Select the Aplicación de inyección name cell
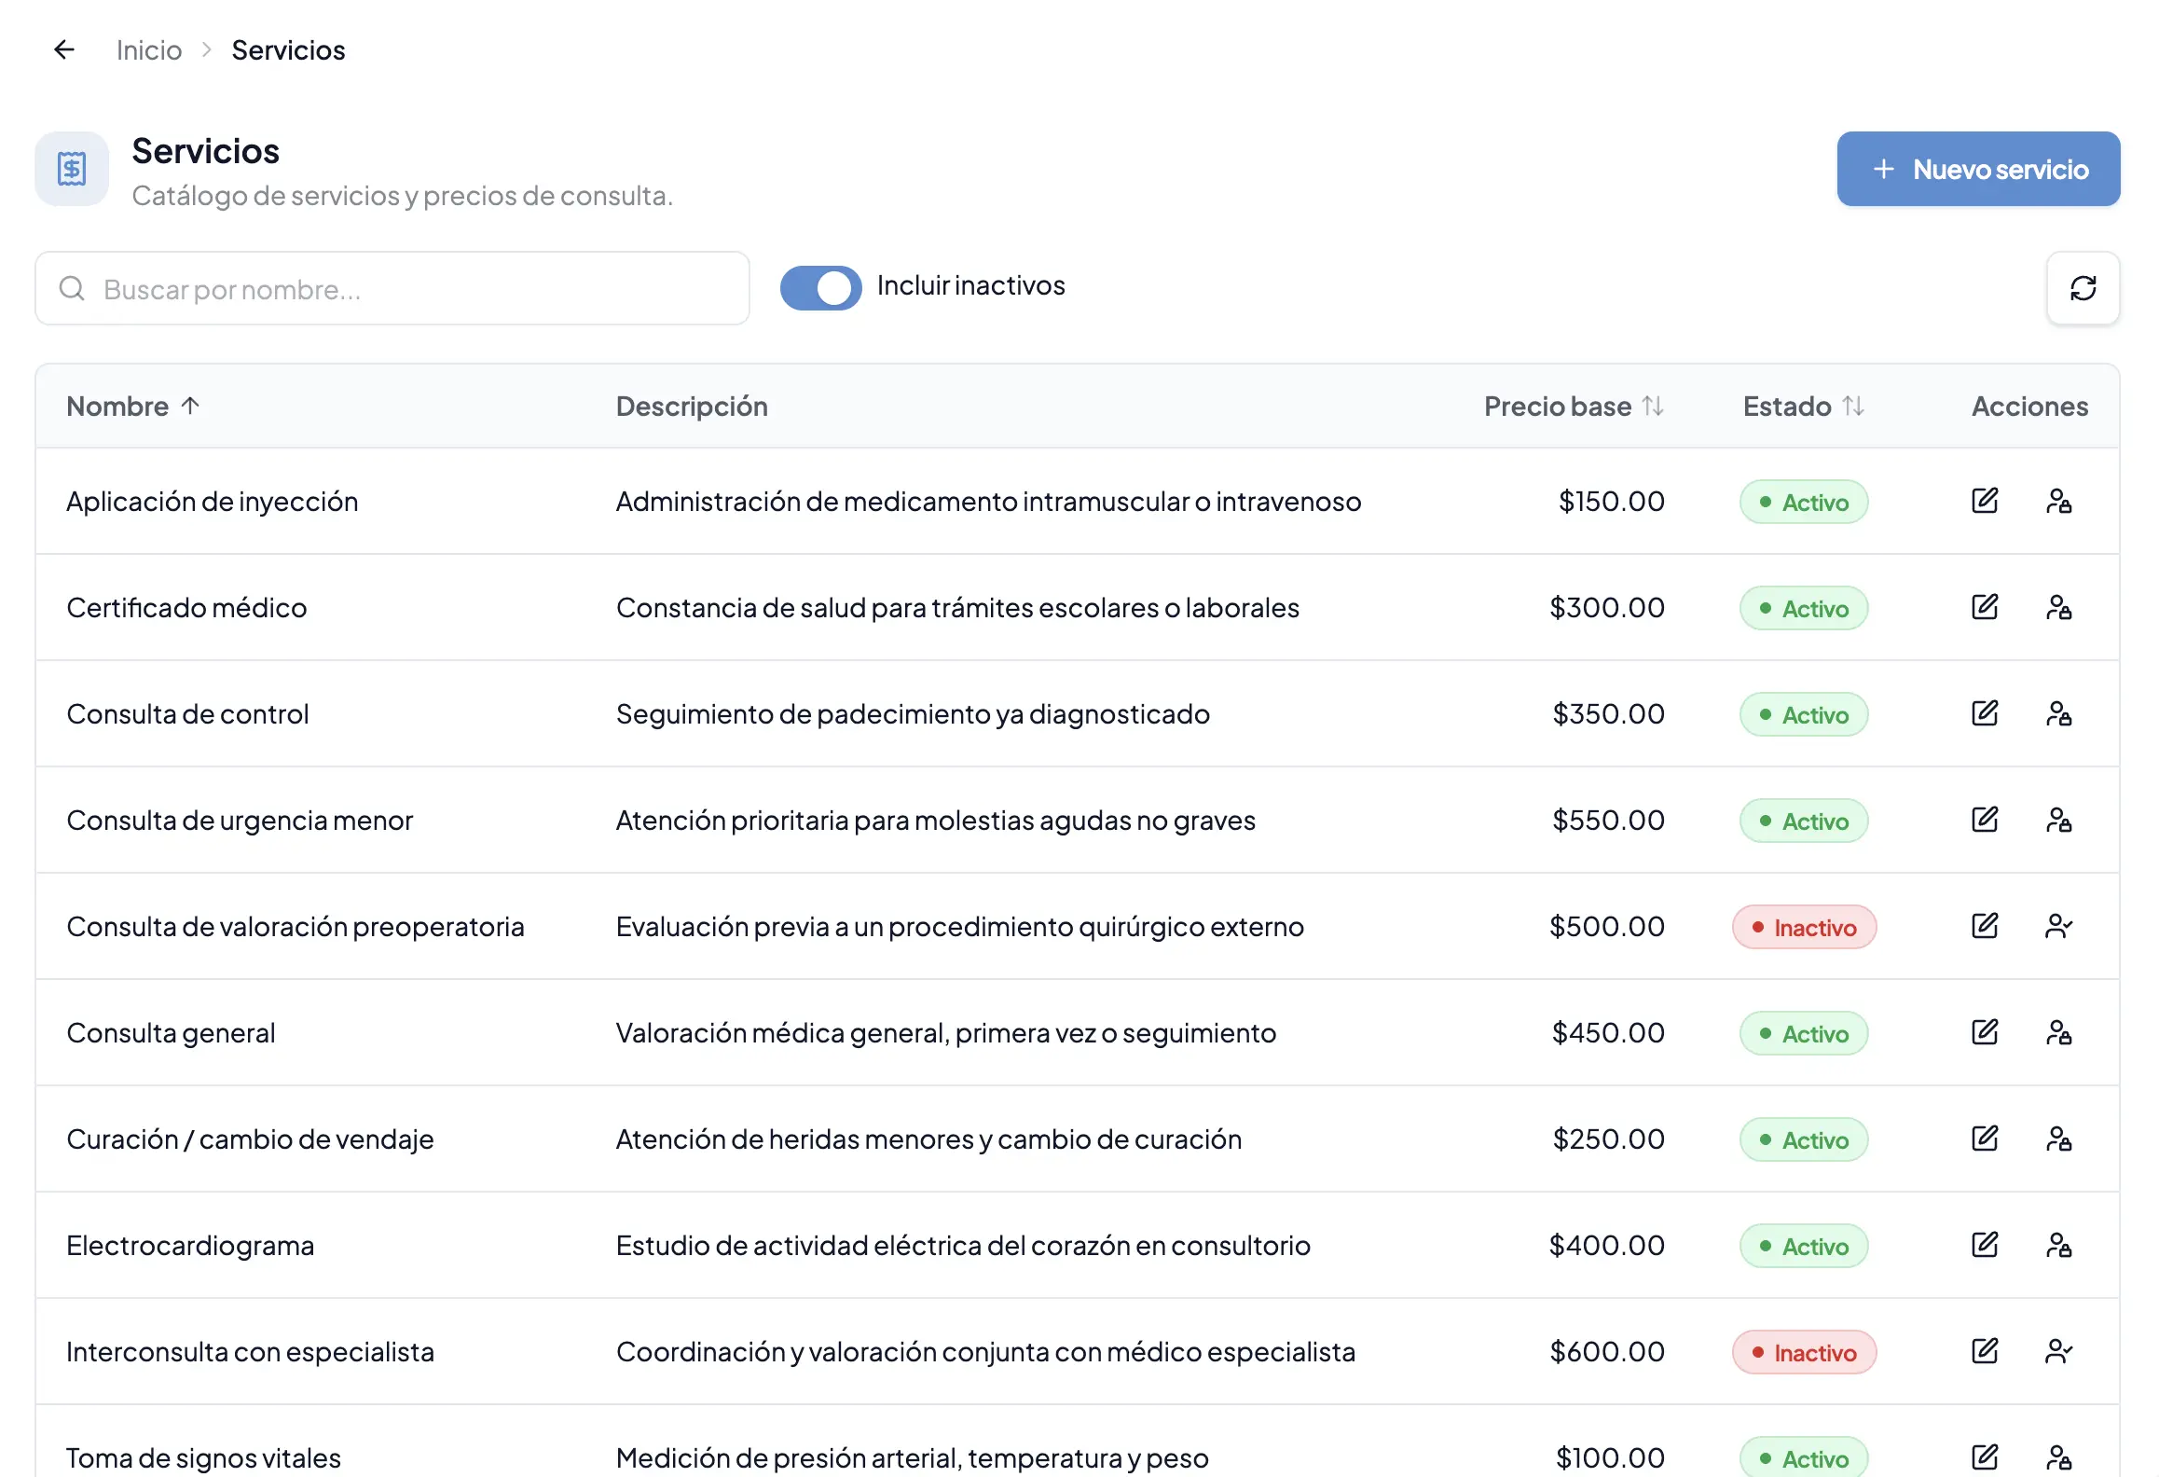 click(x=213, y=502)
